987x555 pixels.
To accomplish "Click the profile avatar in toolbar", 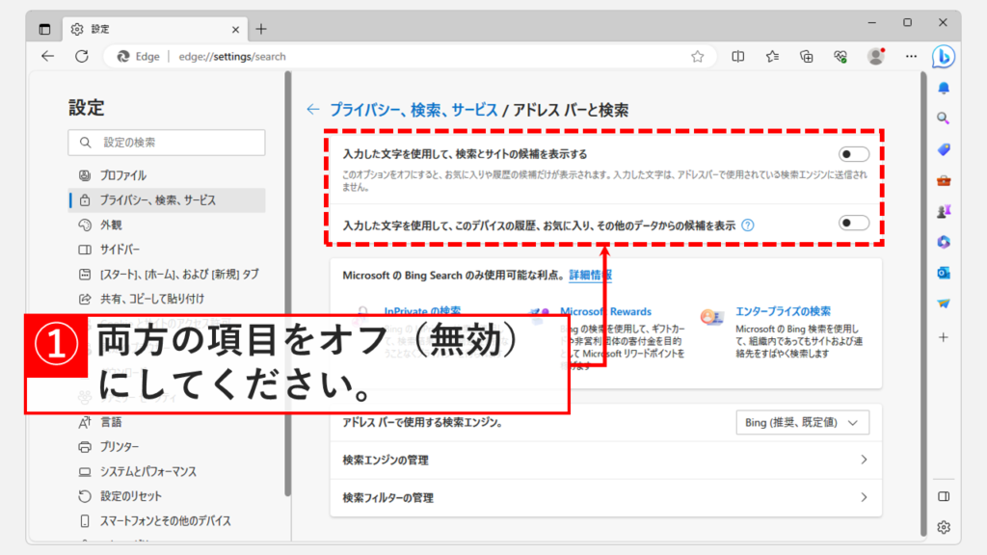I will (x=875, y=57).
